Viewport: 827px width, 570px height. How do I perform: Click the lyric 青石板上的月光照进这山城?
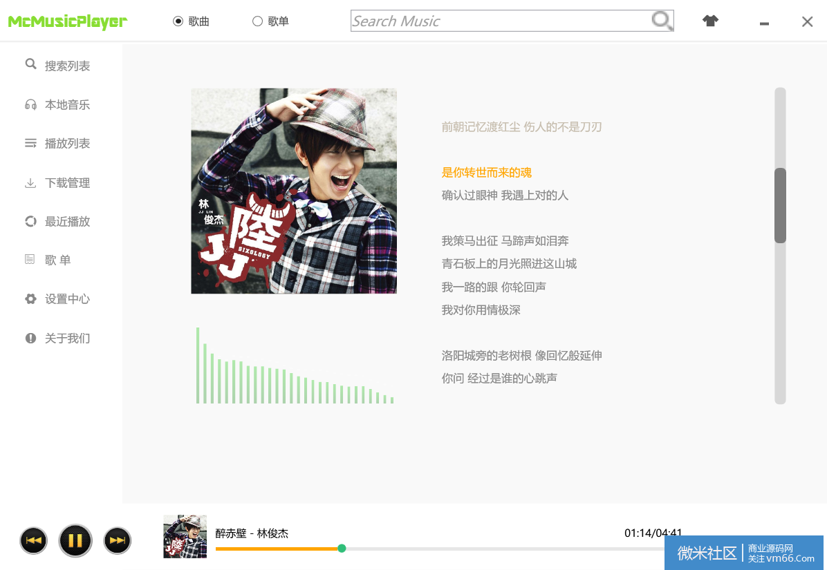tap(509, 263)
